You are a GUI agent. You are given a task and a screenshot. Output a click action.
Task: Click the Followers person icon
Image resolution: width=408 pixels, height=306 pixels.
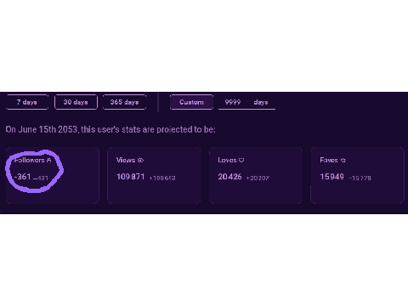48,160
